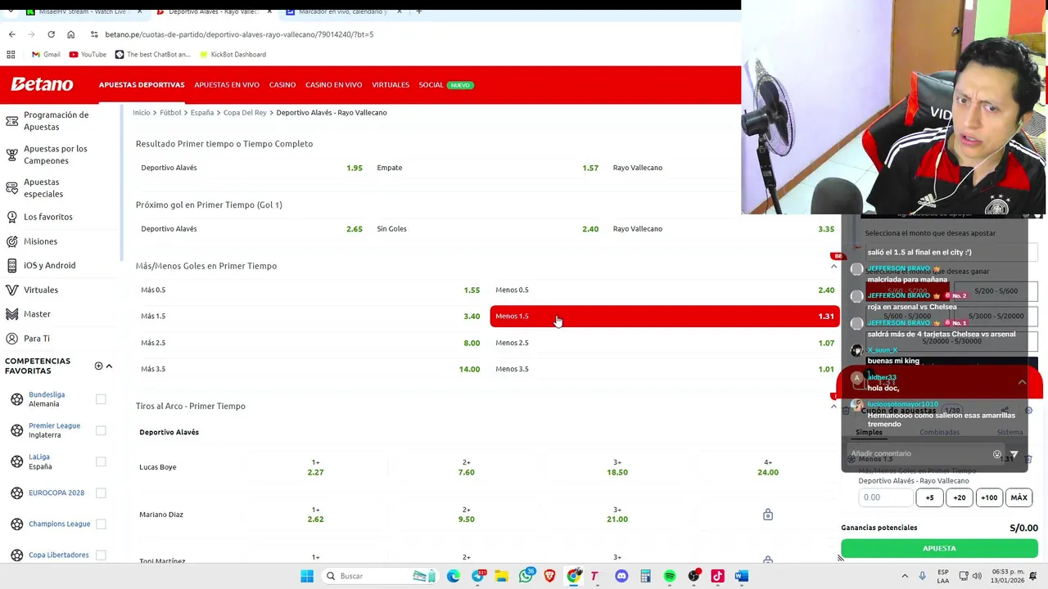Open the KickBot Dashboard bookmark
Screen dimensions: 1048x589
232,54
